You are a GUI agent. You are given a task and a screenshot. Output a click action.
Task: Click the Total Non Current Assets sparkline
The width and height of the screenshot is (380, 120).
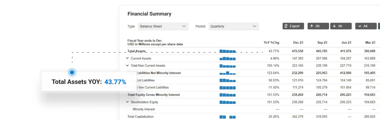click(228, 66)
